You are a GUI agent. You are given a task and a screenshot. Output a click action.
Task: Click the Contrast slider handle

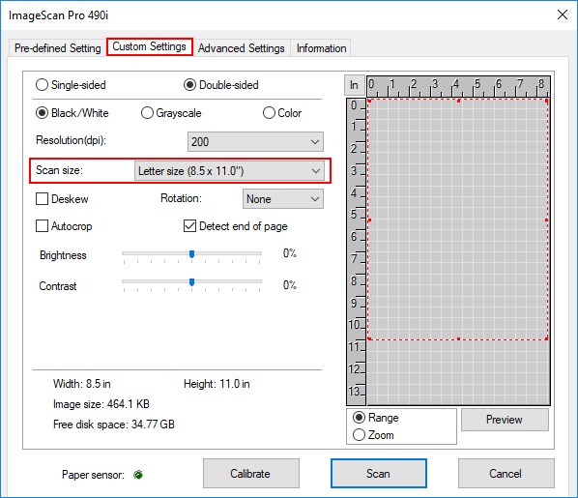pyautogui.click(x=191, y=282)
